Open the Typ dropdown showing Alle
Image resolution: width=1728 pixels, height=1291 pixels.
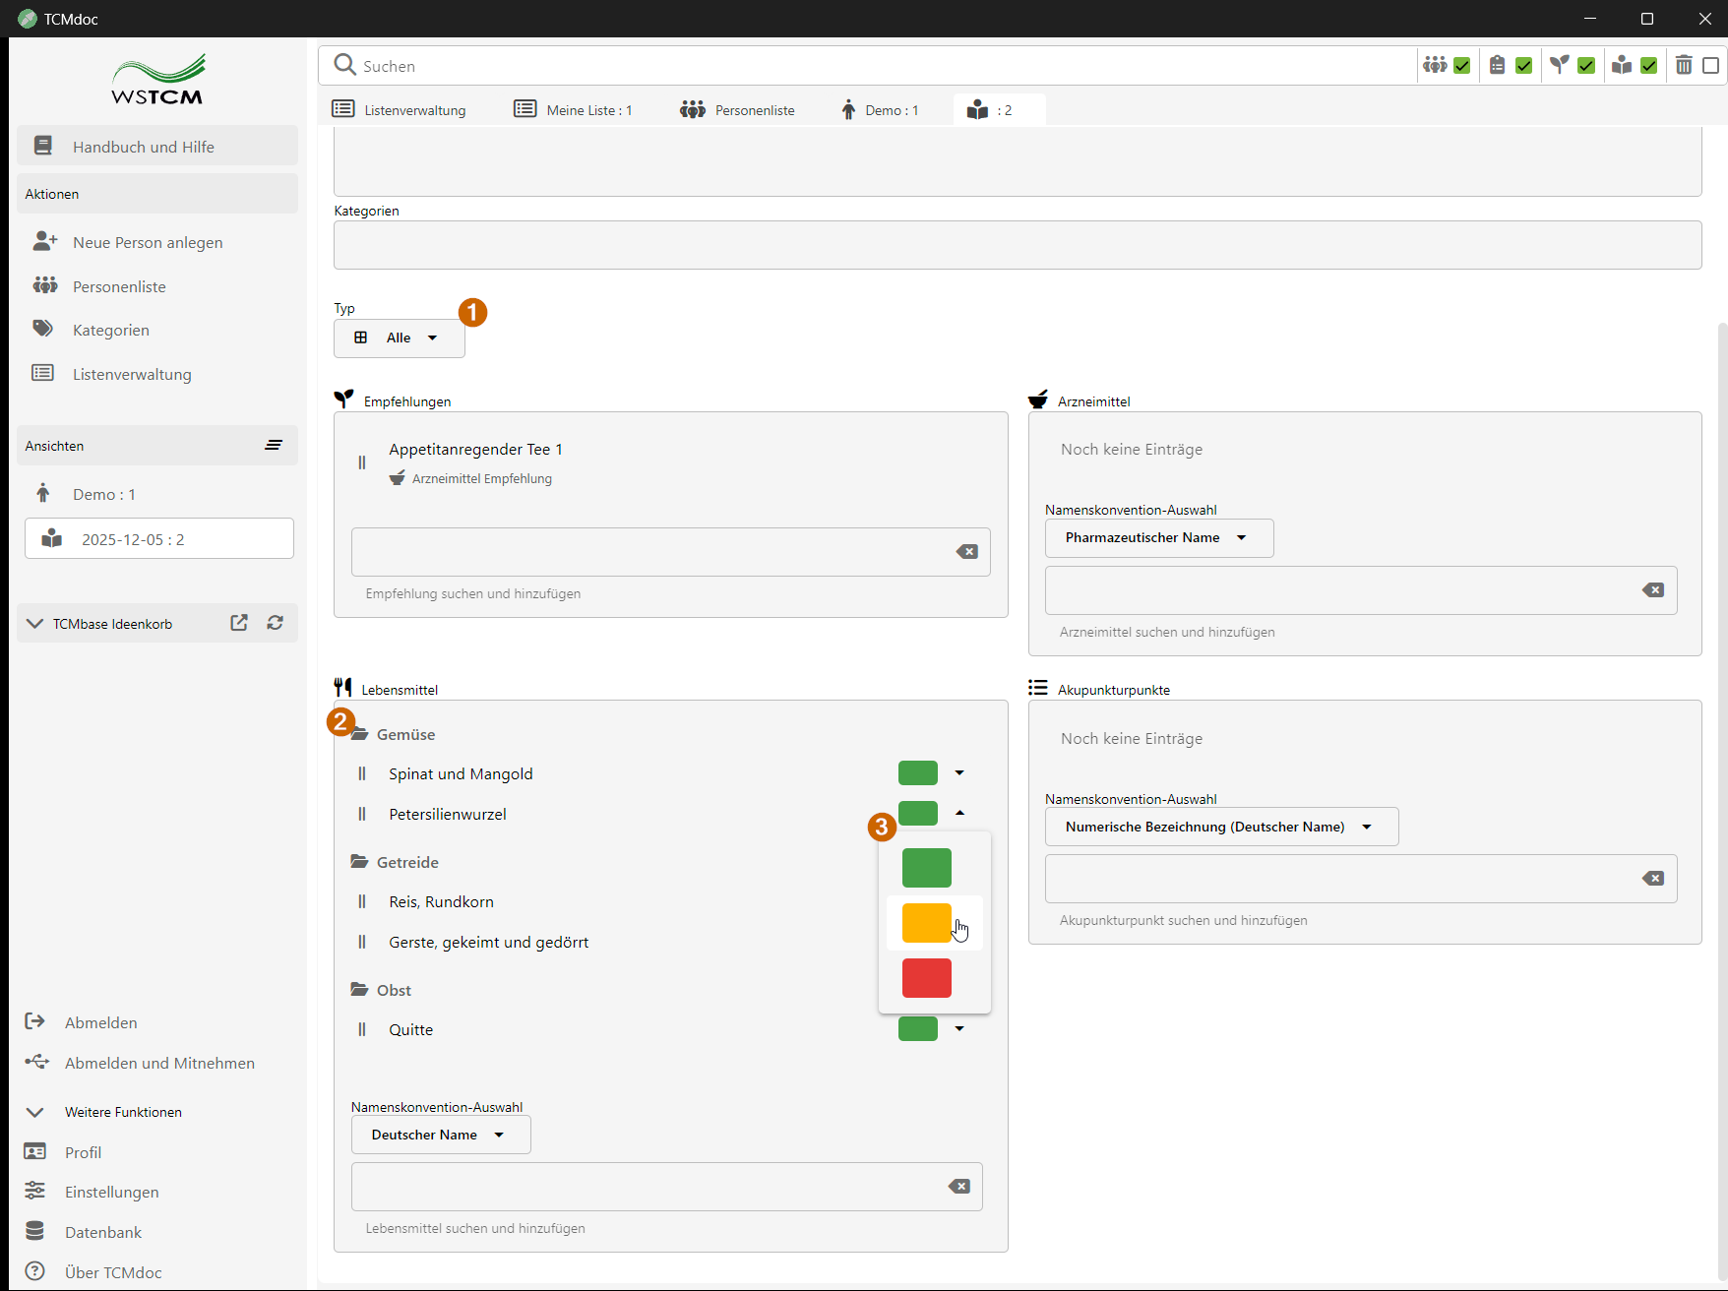tap(399, 338)
